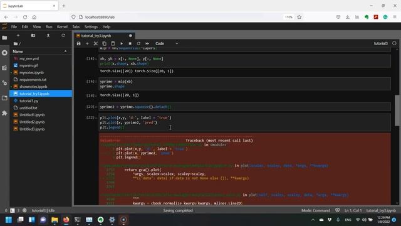Screen dimensions: 401x226
Task: Open running terminals and kernels panel
Action: (4, 53)
